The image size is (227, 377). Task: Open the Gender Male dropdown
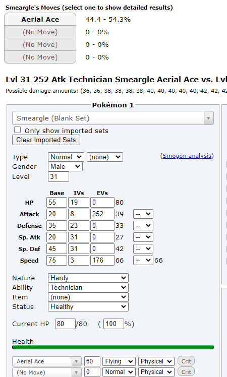[65, 167]
